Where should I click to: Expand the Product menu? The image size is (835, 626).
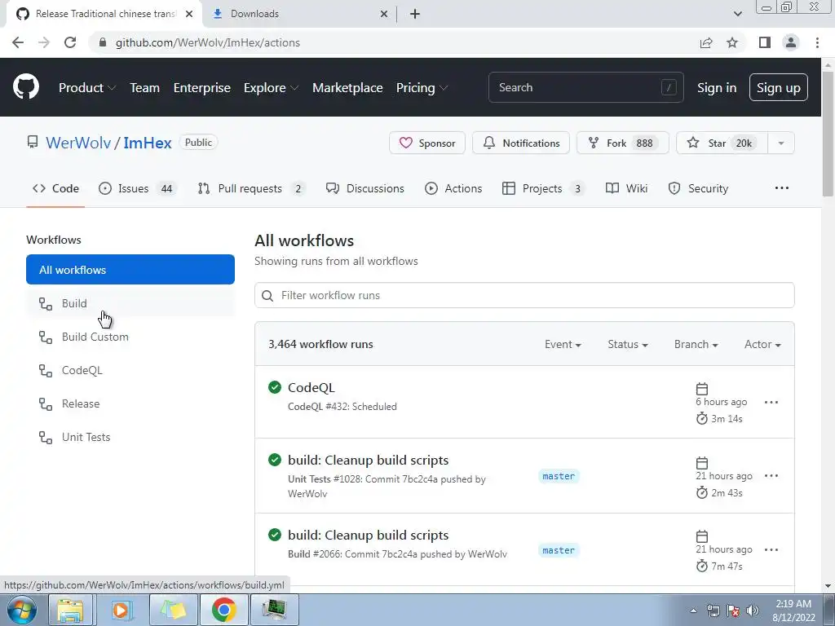pos(86,88)
